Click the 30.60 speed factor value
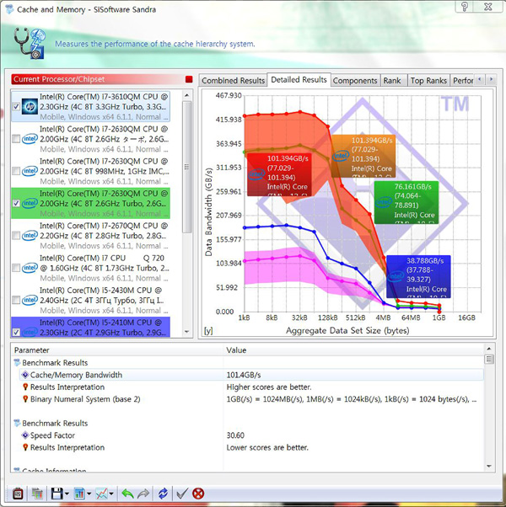Screen dimensions: 506x507 pos(235,435)
